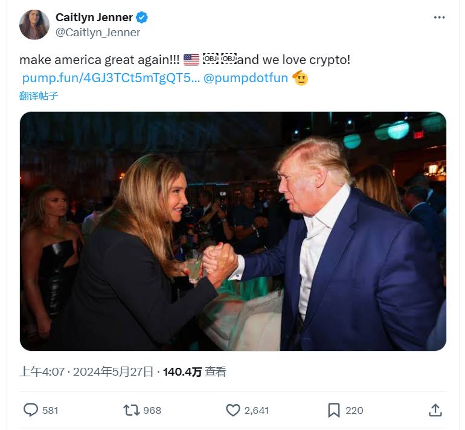Open the profile avatar photo

(34, 25)
